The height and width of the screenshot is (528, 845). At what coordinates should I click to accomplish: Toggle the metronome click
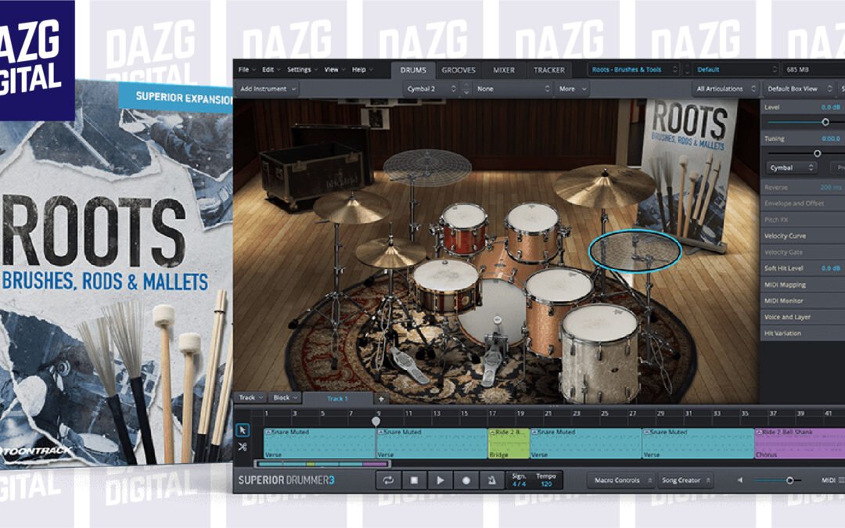click(491, 480)
